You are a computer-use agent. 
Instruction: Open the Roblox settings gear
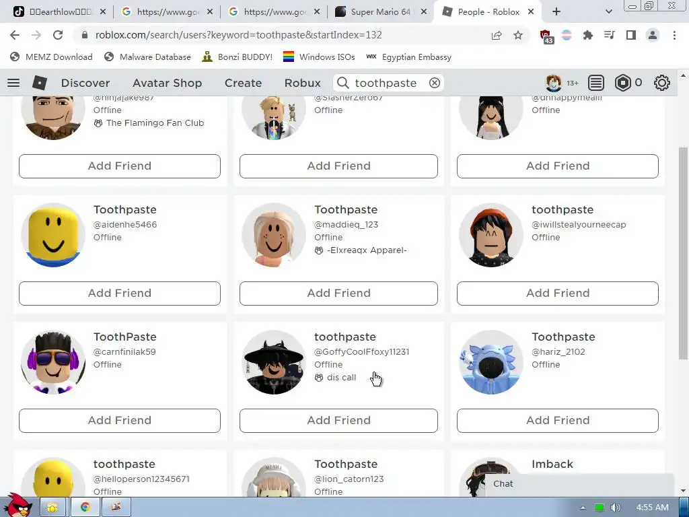tap(662, 83)
